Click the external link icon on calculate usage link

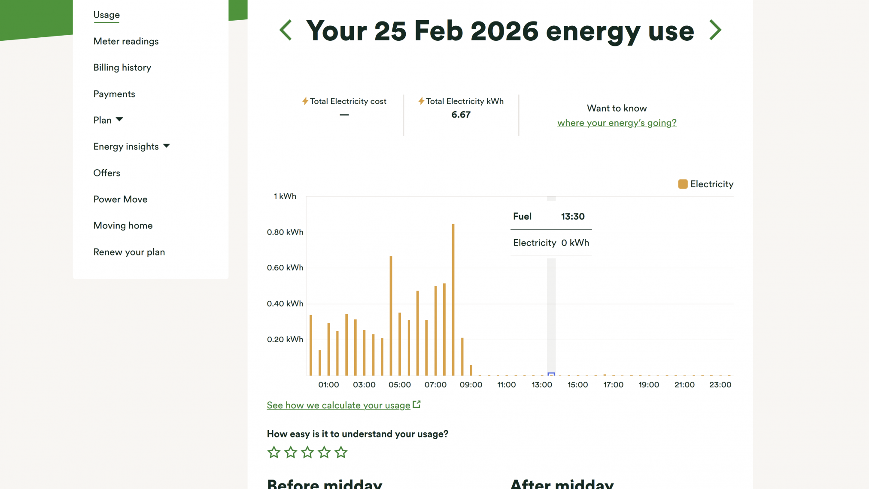click(x=416, y=404)
